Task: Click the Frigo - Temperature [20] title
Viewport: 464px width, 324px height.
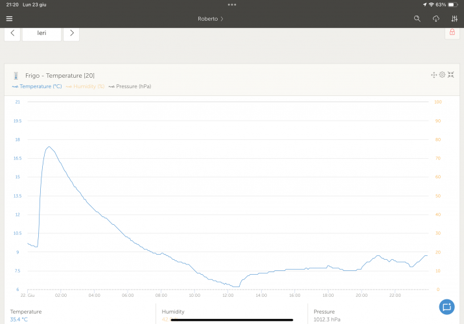Action: (60, 76)
